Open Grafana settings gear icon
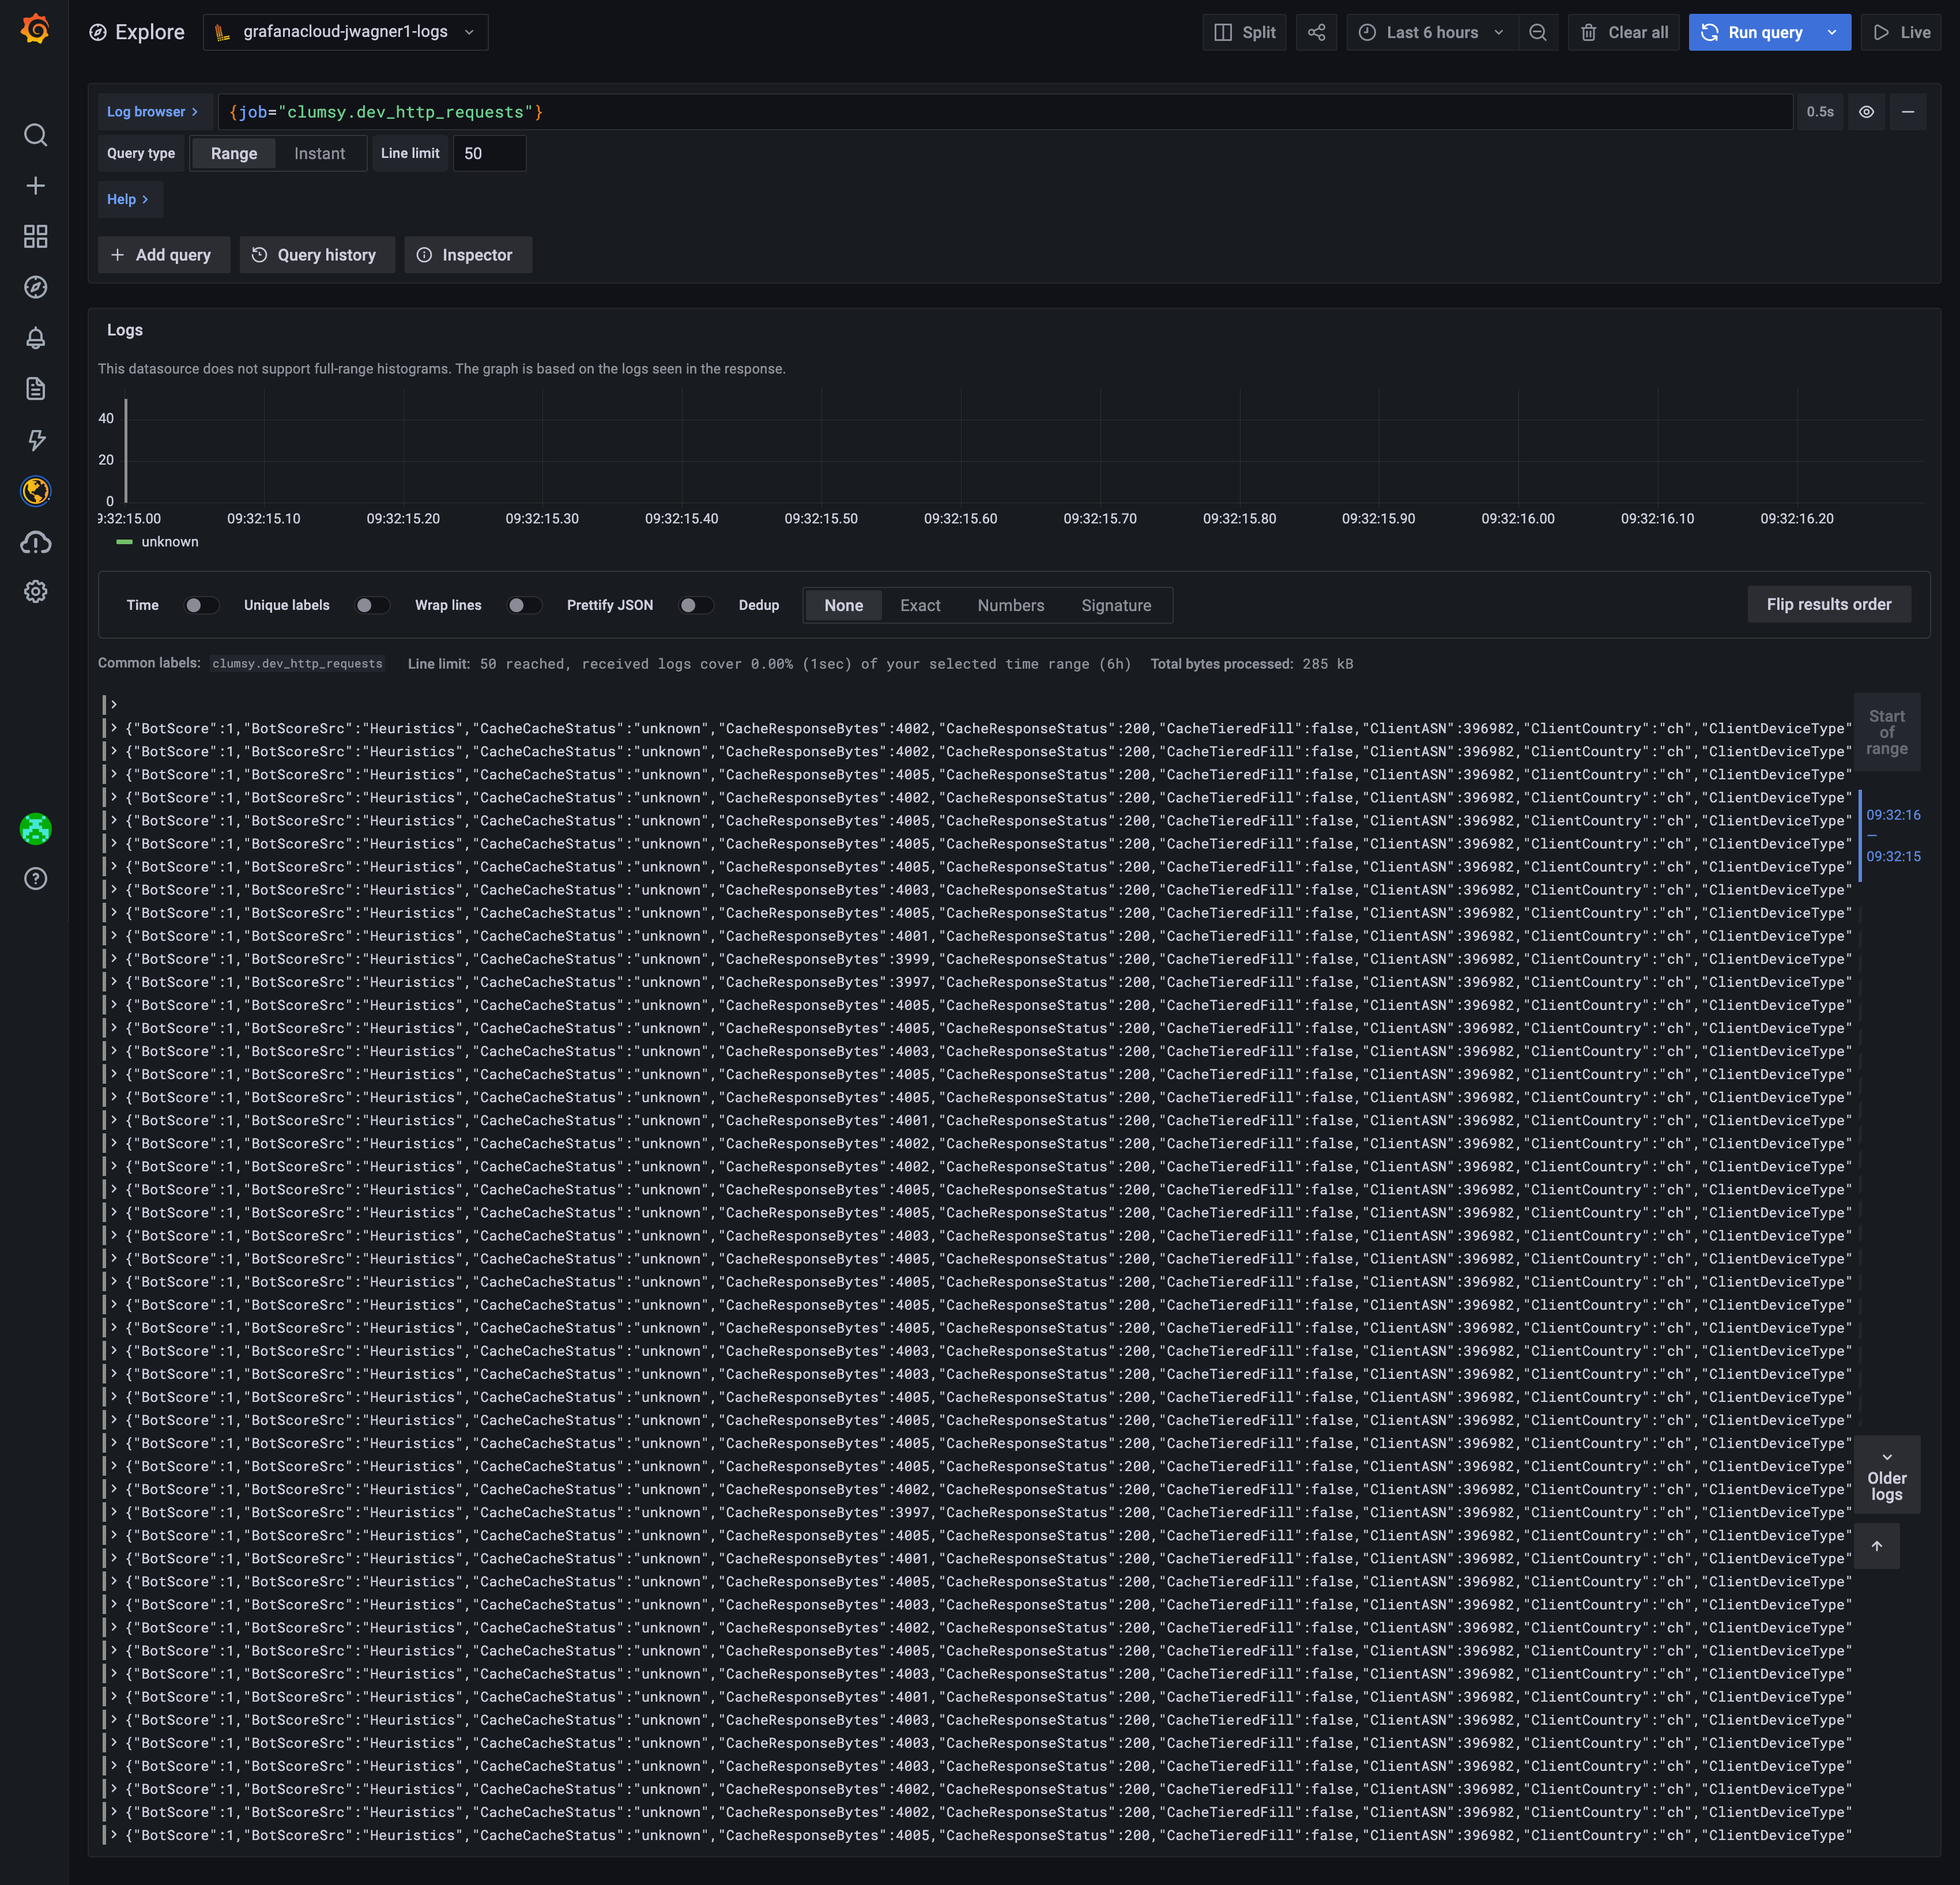Screen dimensions: 1960x1885 pos(36,591)
